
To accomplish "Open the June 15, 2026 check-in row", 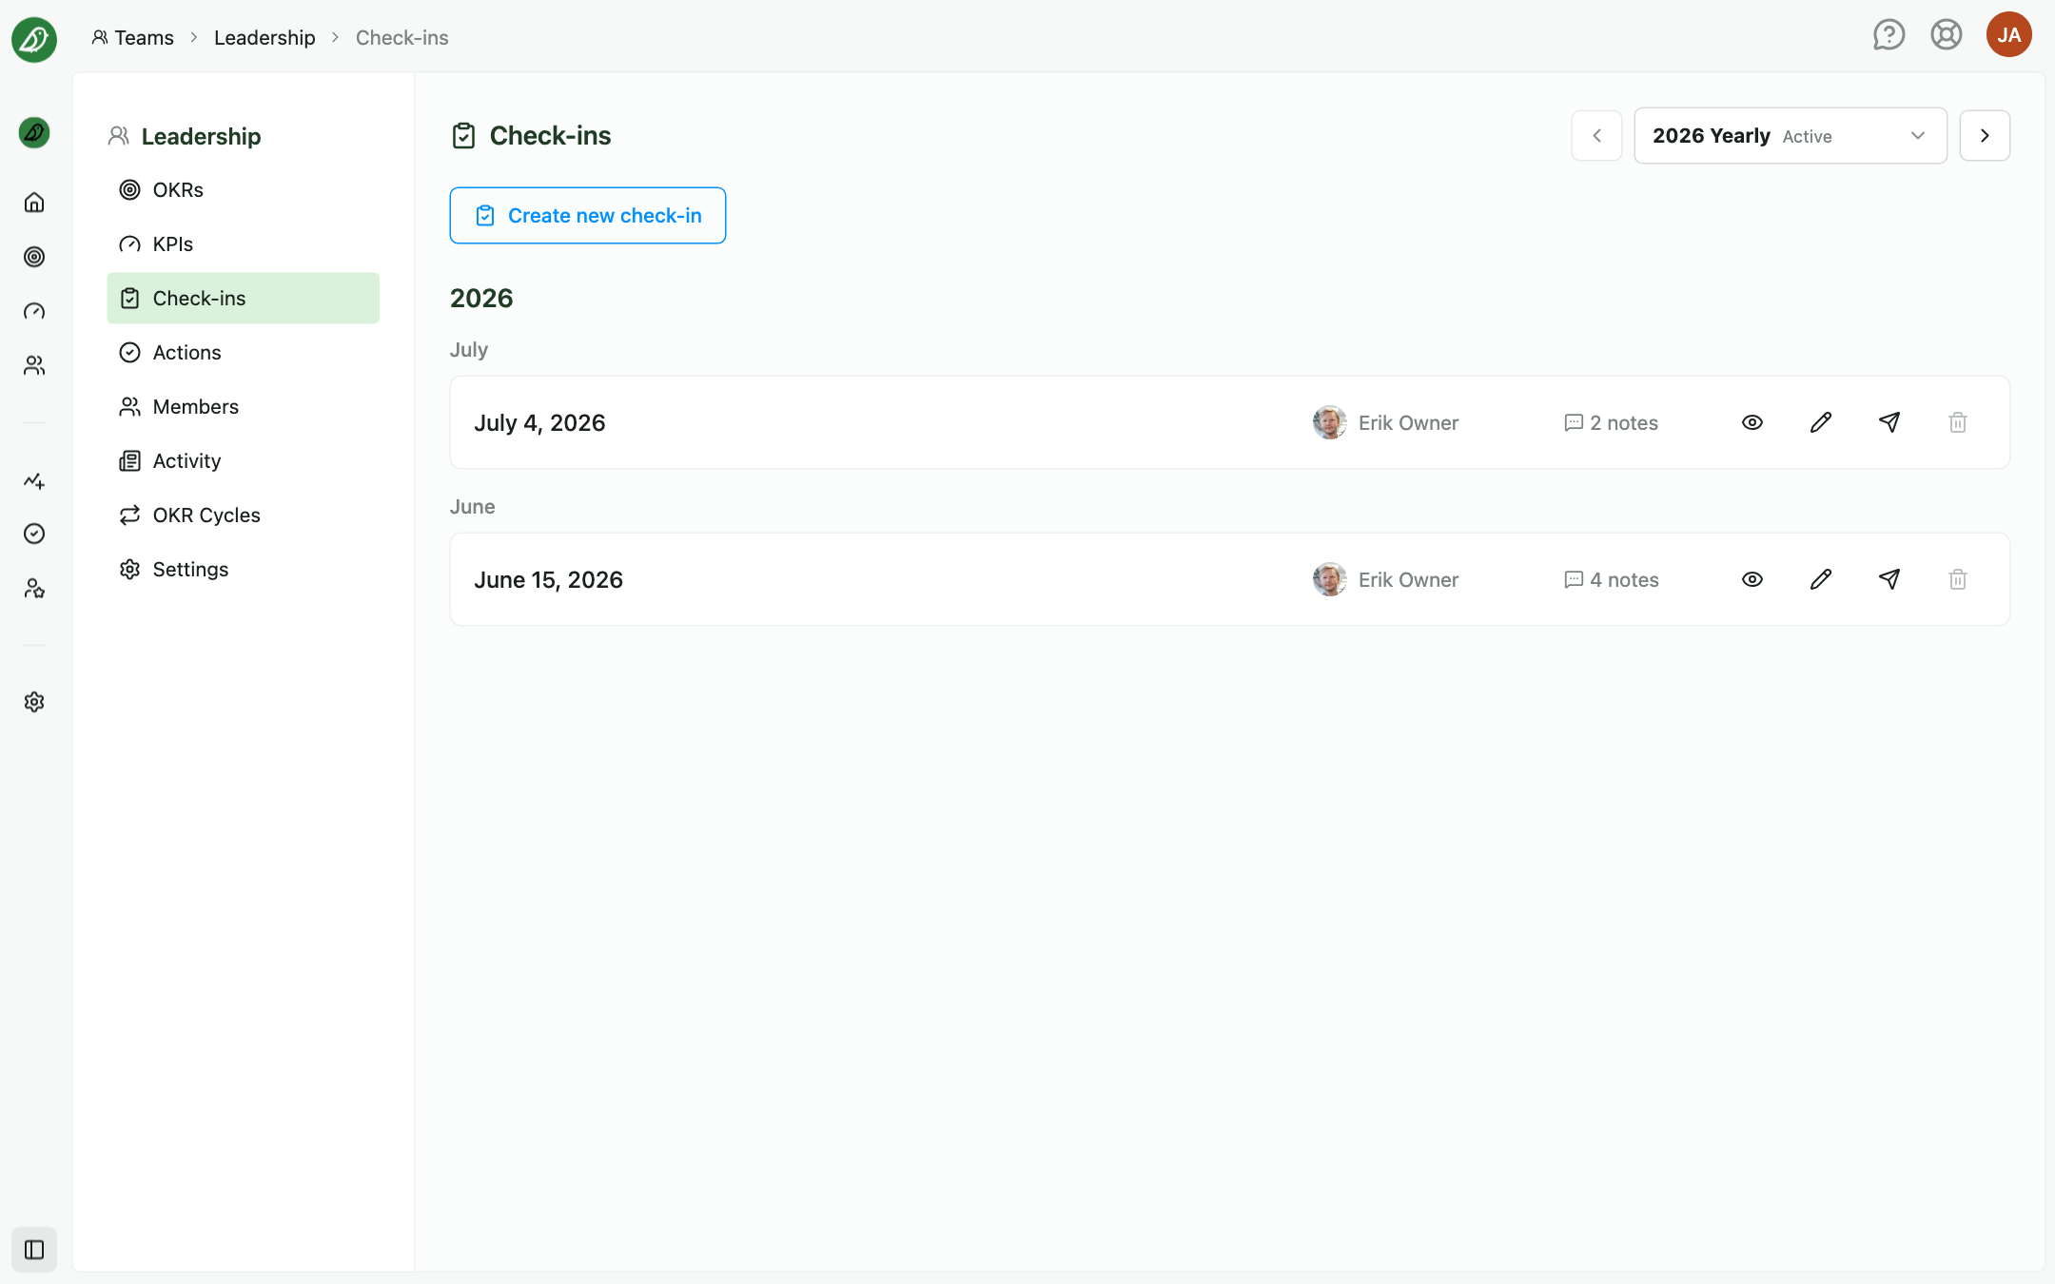I will point(1229,579).
